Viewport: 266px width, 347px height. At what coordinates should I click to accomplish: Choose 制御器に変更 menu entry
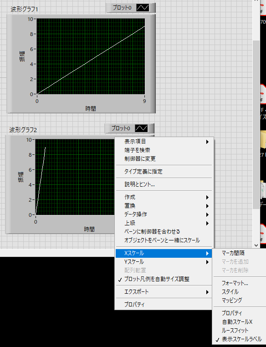pos(164,158)
